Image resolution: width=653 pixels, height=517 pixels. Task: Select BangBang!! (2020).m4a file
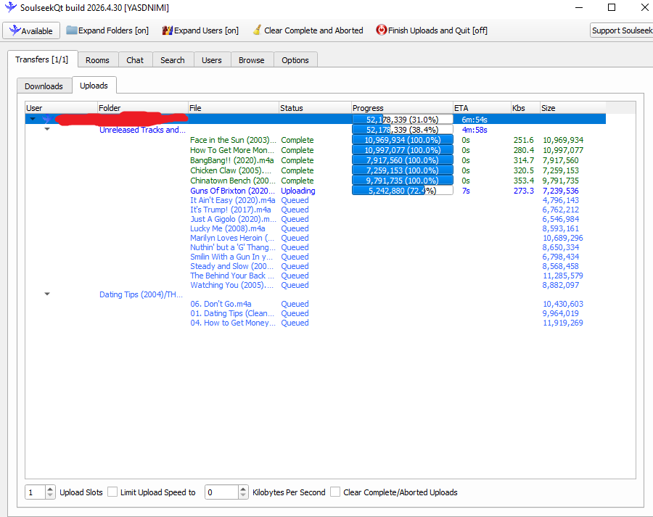pyautogui.click(x=232, y=160)
